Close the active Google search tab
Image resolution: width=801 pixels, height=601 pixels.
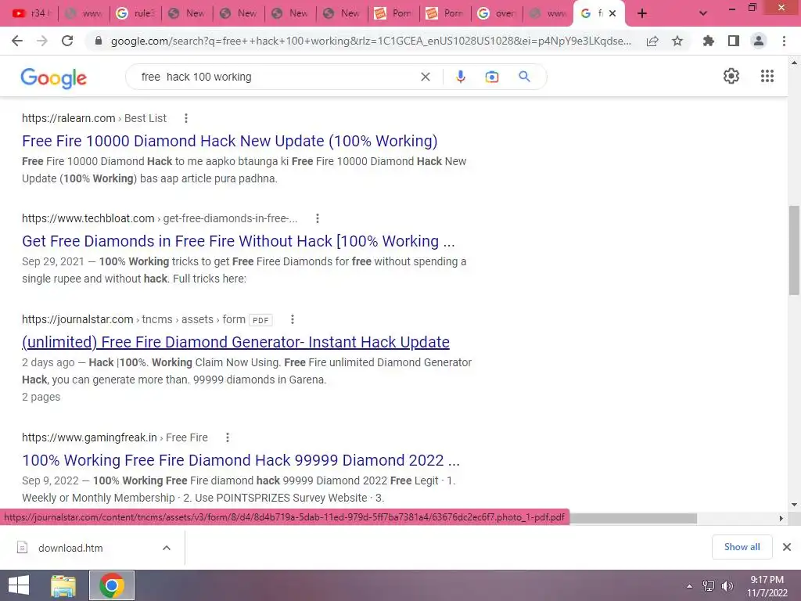[612, 13]
